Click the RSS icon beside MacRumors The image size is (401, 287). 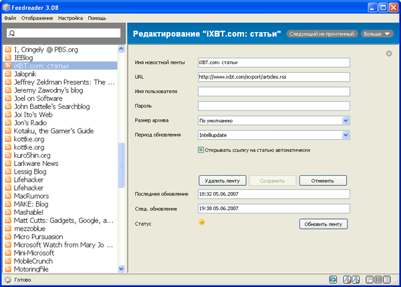(x=8, y=196)
